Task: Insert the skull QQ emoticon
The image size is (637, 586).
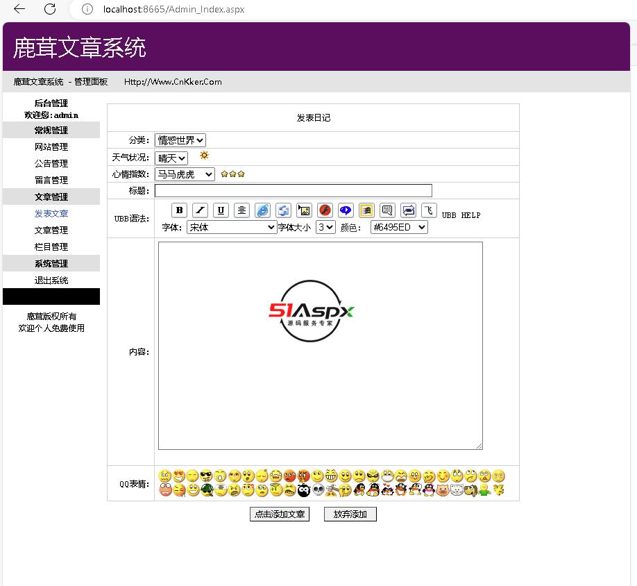Action: (x=318, y=490)
